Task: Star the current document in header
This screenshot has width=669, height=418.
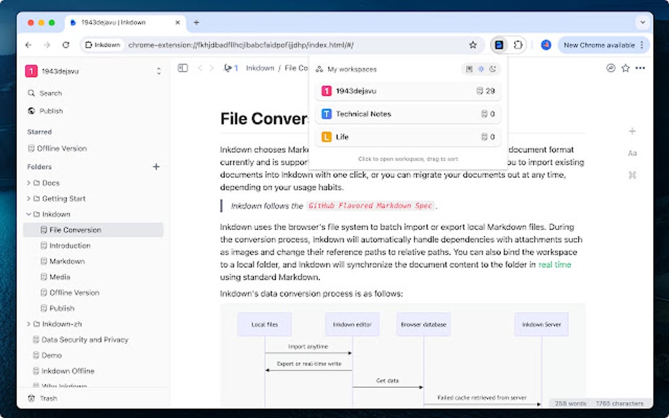Action: pyautogui.click(x=626, y=68)
